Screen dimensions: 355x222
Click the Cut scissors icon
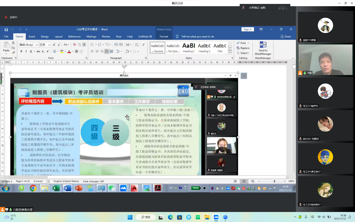coord(13,43)
